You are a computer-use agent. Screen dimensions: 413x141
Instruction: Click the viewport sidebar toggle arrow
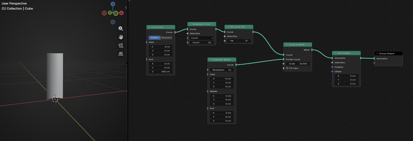coord(126,8)
